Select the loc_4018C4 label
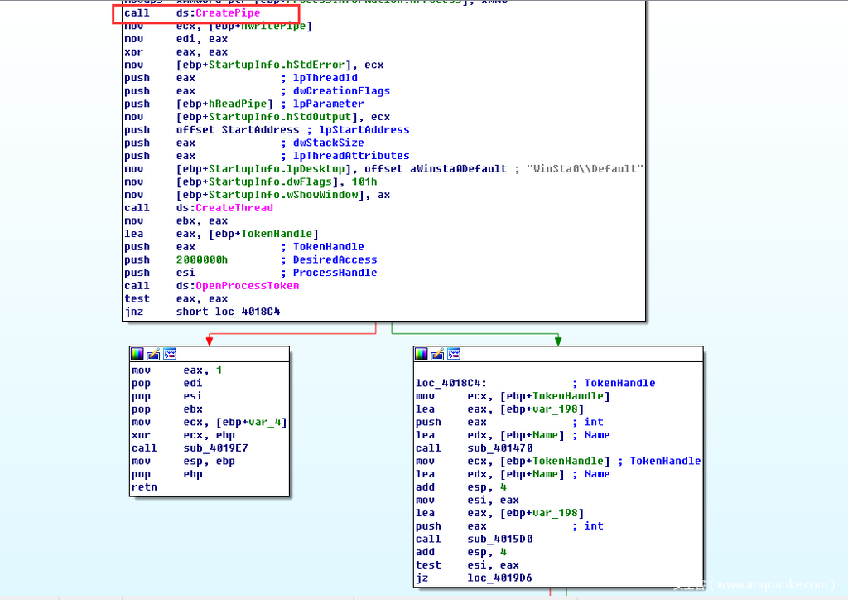Screen dimensions: 848x600 click(x=450, y=384)
